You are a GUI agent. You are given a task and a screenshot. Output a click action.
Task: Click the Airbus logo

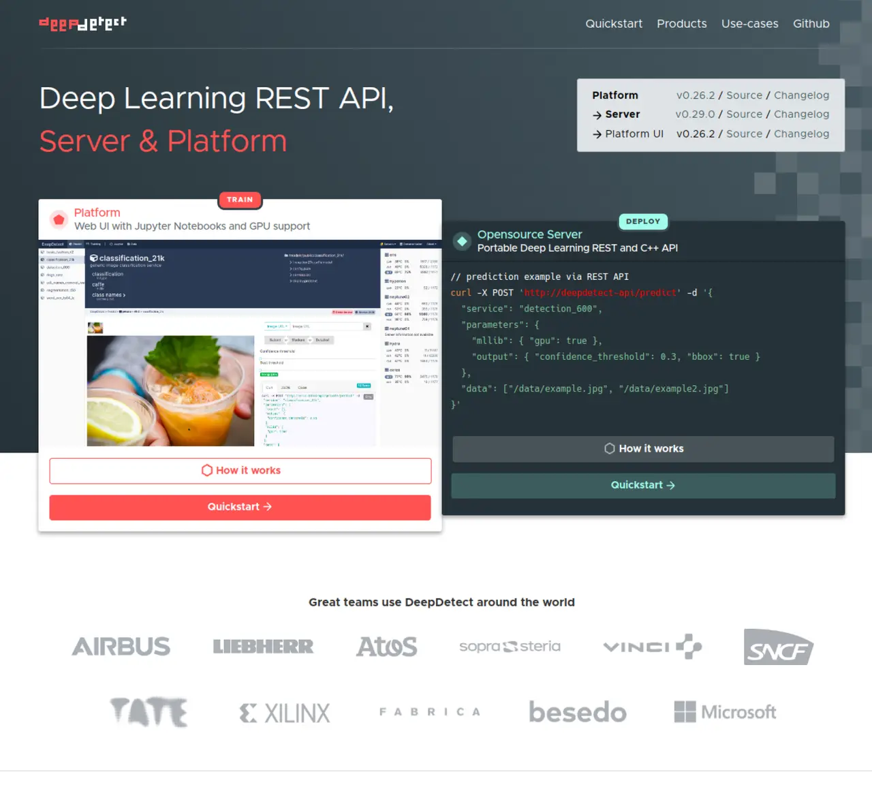121,646
